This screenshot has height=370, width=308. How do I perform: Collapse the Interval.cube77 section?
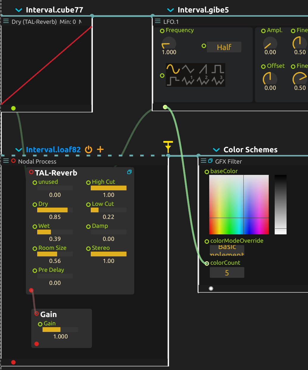click(19, 10)
